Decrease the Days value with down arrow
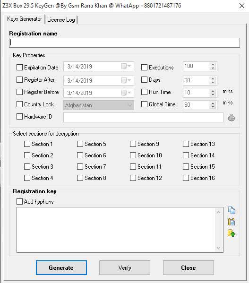Viewport: 249px width, 283px height. 213,82
